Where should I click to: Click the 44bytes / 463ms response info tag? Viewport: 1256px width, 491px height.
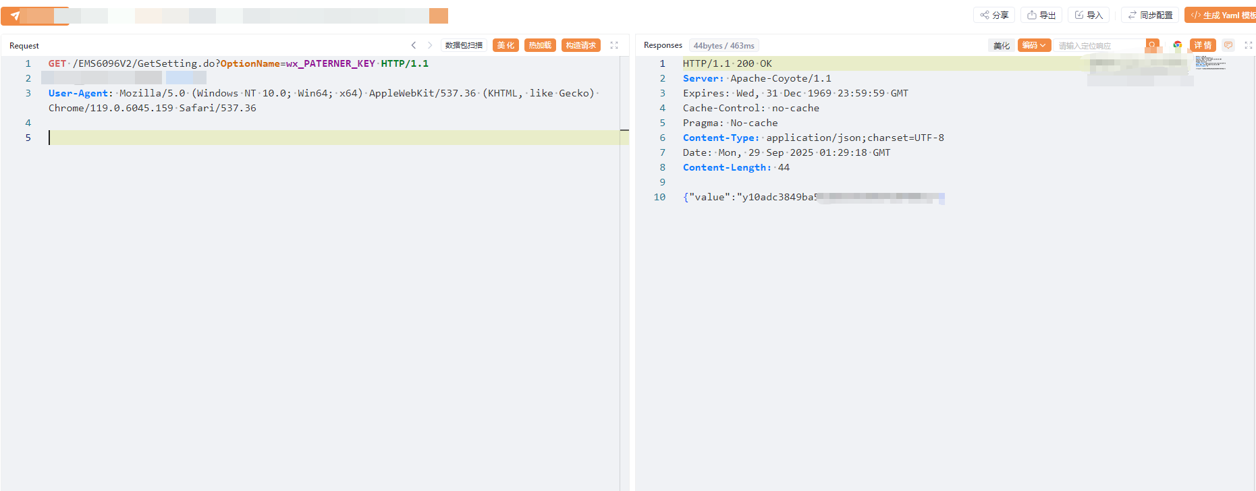click(723, 45)
